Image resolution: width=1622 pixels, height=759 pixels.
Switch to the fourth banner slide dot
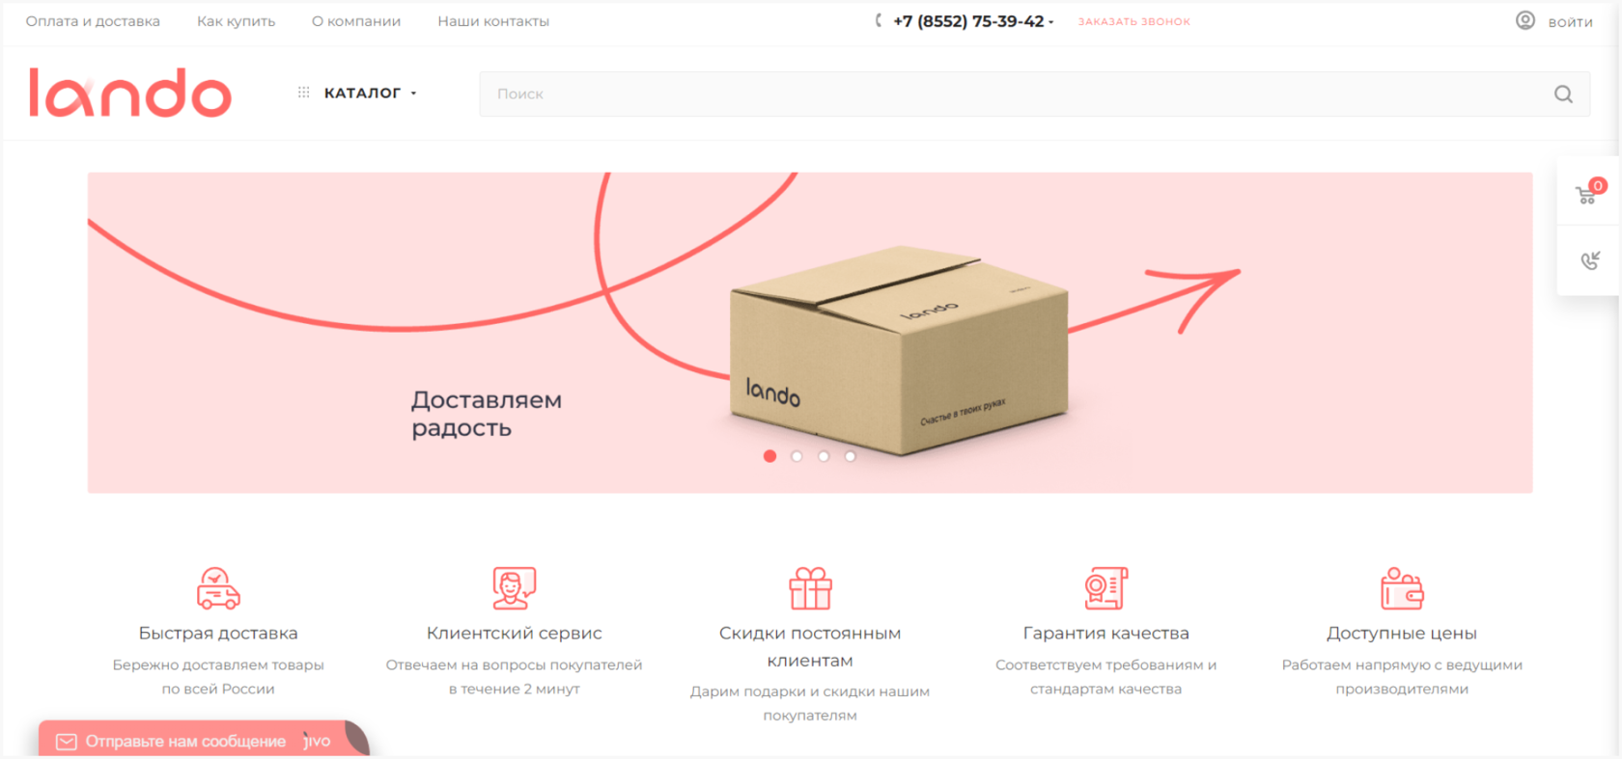click(x=850, y=456)
